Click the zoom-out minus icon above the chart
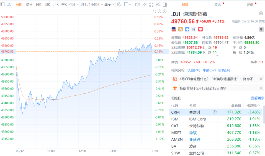 pyautogui.click(x=159, y=11)
